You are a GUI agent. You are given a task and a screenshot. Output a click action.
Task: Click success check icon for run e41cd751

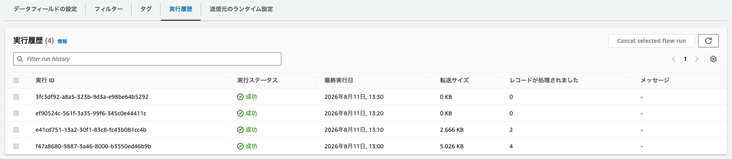click(240, 130)
